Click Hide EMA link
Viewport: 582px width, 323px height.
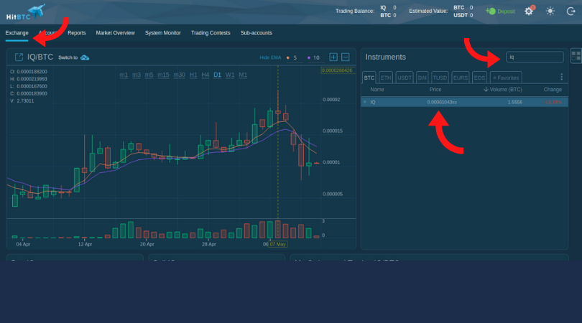[x=270, y=57]
